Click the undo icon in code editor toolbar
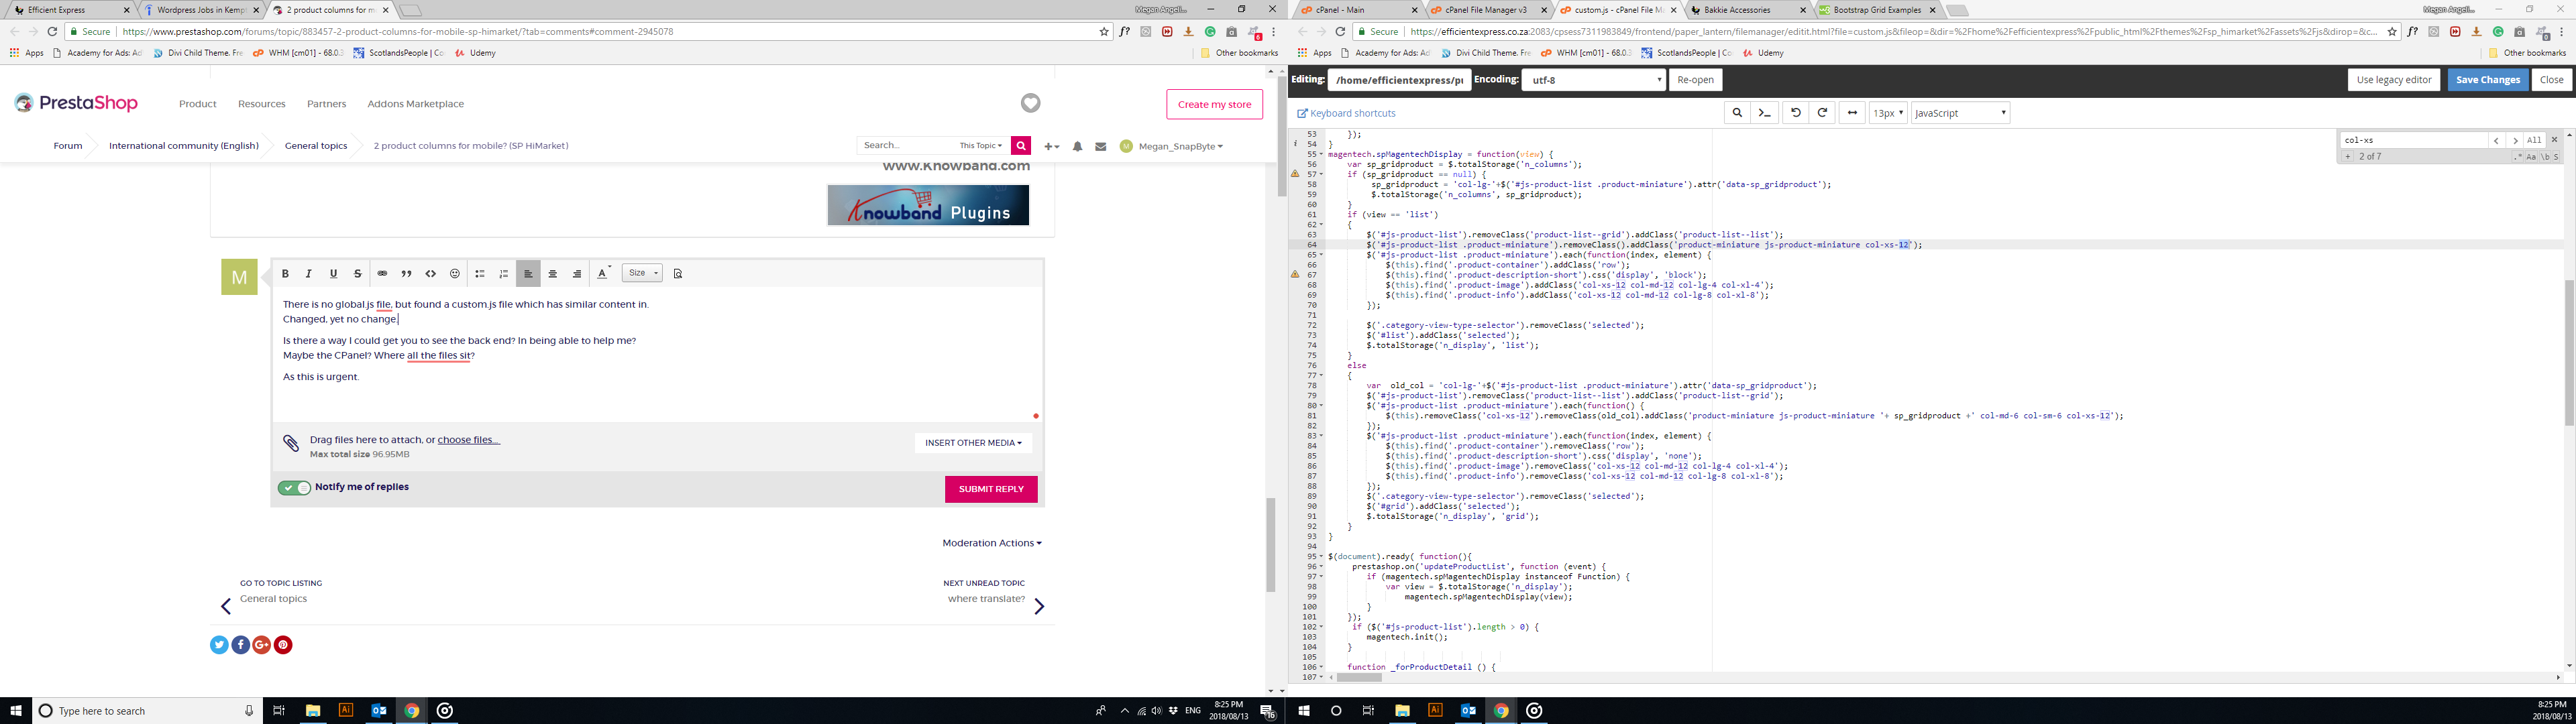The image size is (2576, 724). coord(1795,113)
